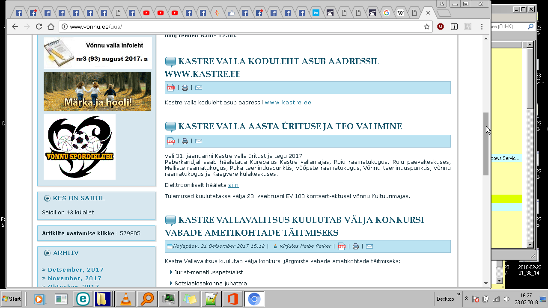Print the konkursi vabade ametikohtade article

coord(356,246)
